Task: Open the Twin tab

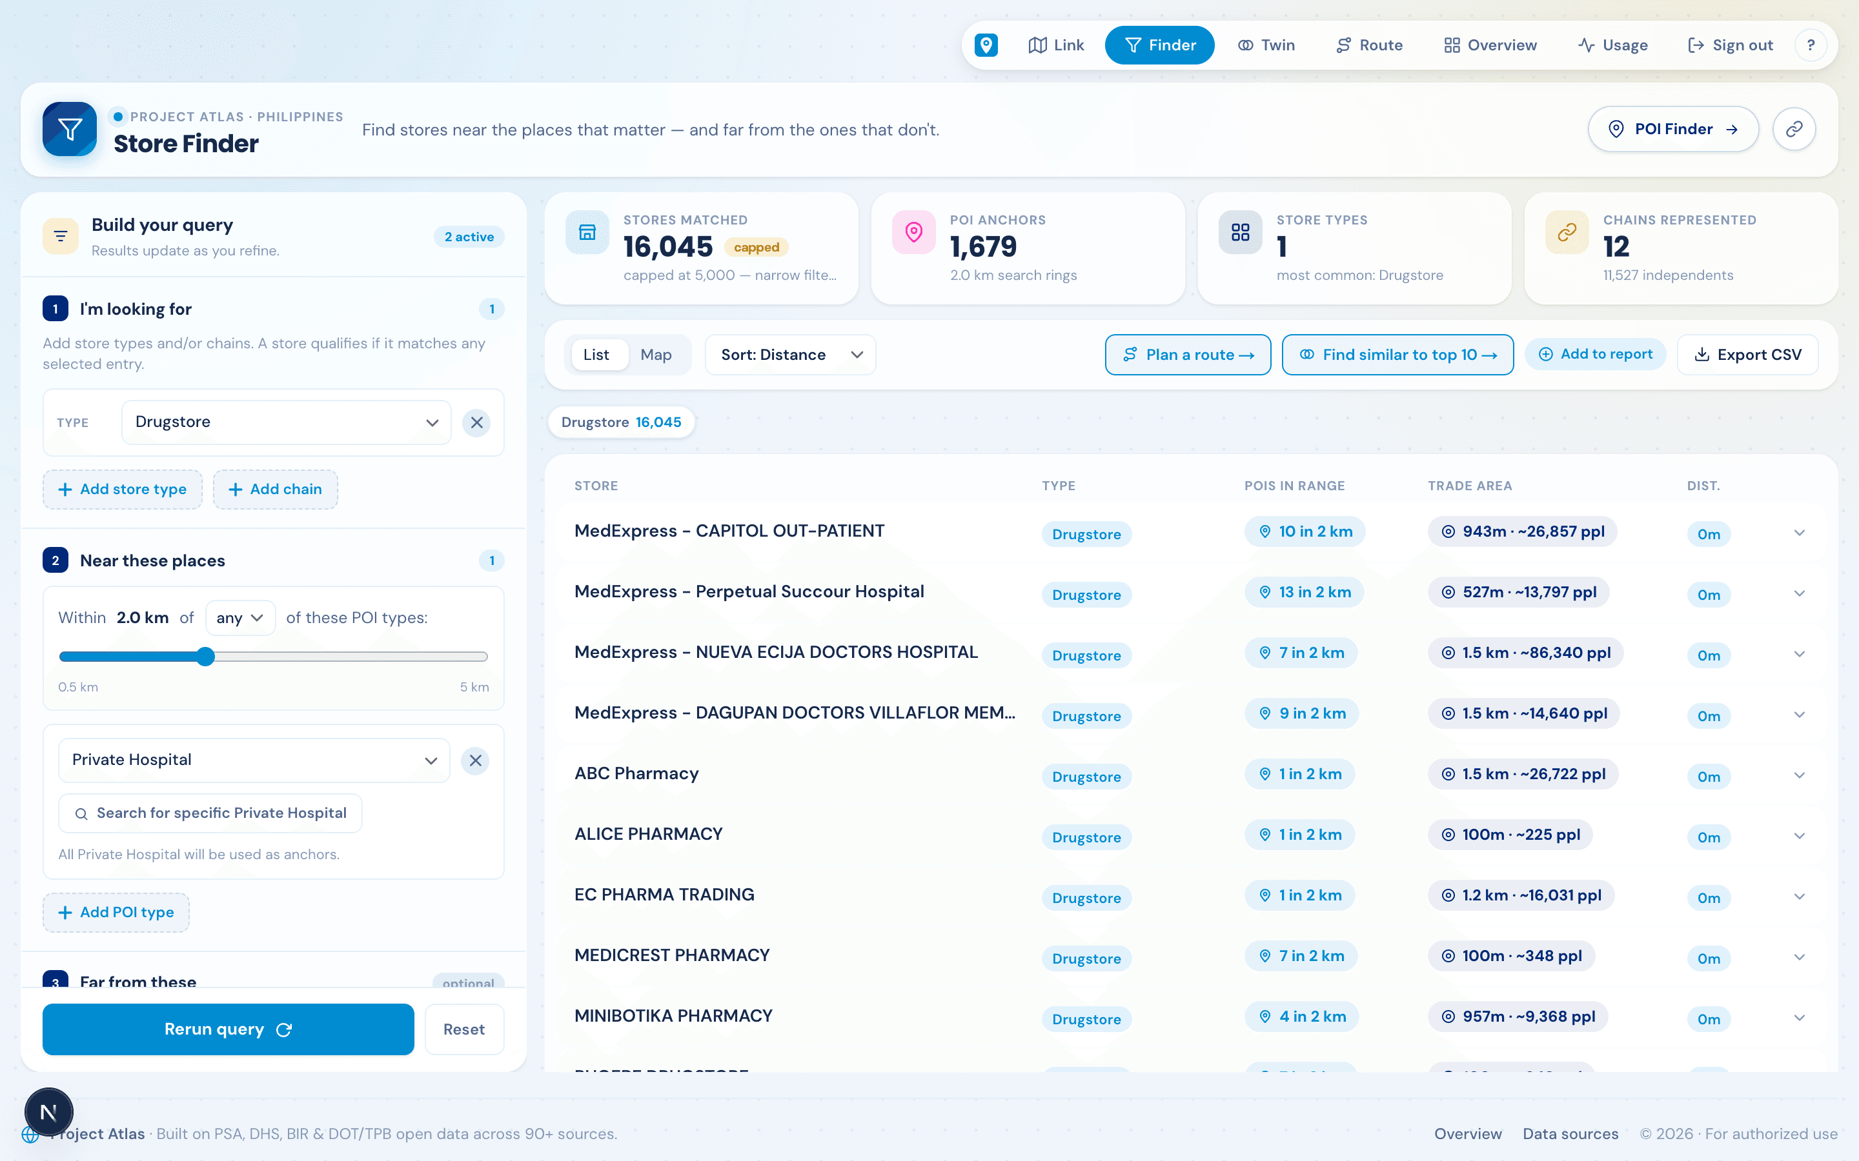Action: point(1266,45)
